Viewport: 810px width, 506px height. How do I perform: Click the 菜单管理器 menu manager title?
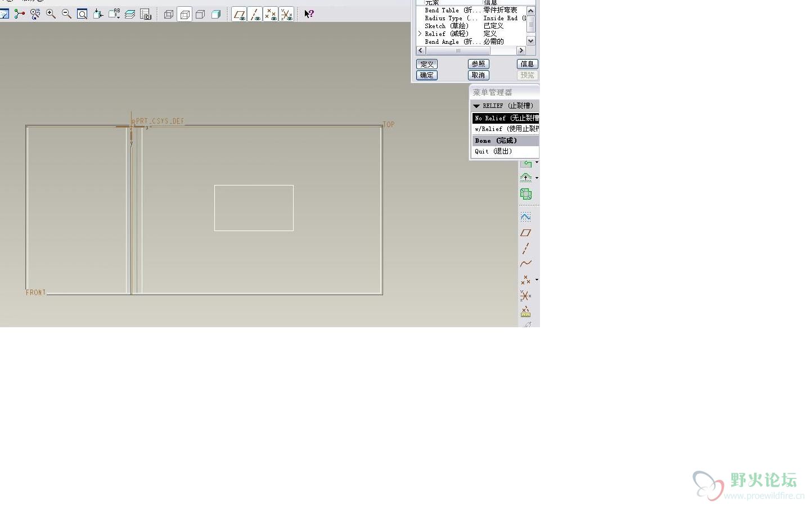point(493,92)
